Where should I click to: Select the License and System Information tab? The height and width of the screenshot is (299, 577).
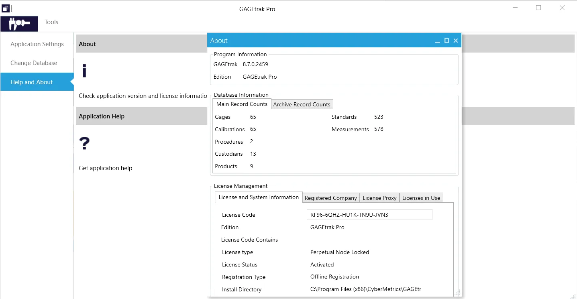pos(259,197)
